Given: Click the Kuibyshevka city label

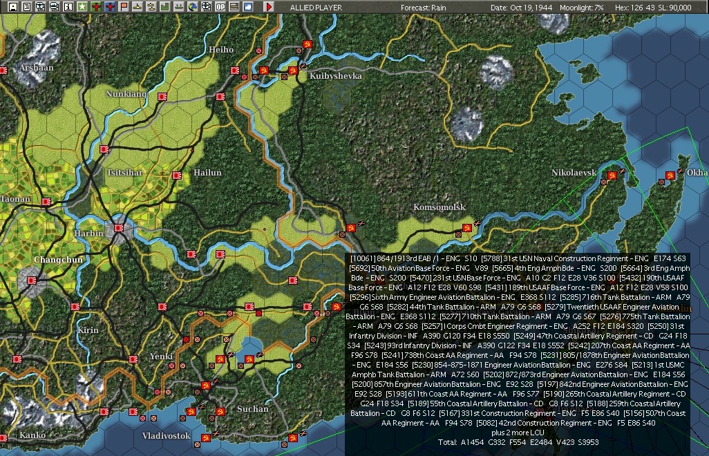Looking at the screenshot, I should [x=336, y=76].
